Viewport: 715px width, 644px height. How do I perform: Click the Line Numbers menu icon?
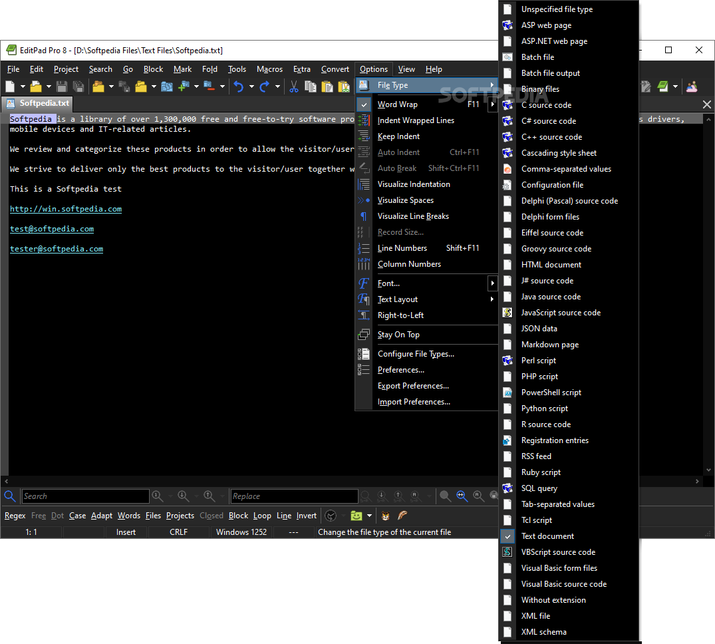[x=363, y=248]
